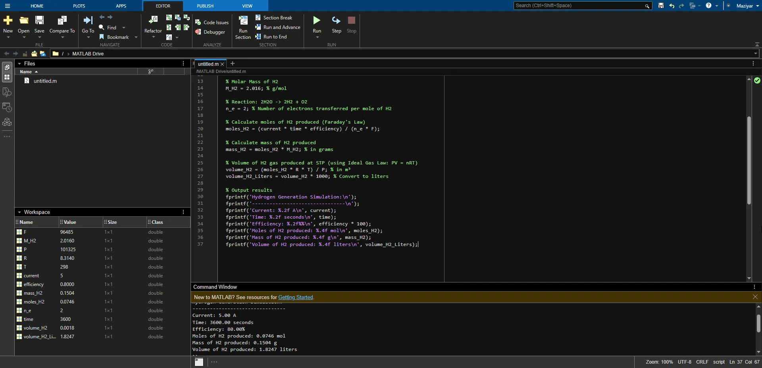Switch to the PLOTS tab
Screen dimensions: 762x368
tap(79, 6)
